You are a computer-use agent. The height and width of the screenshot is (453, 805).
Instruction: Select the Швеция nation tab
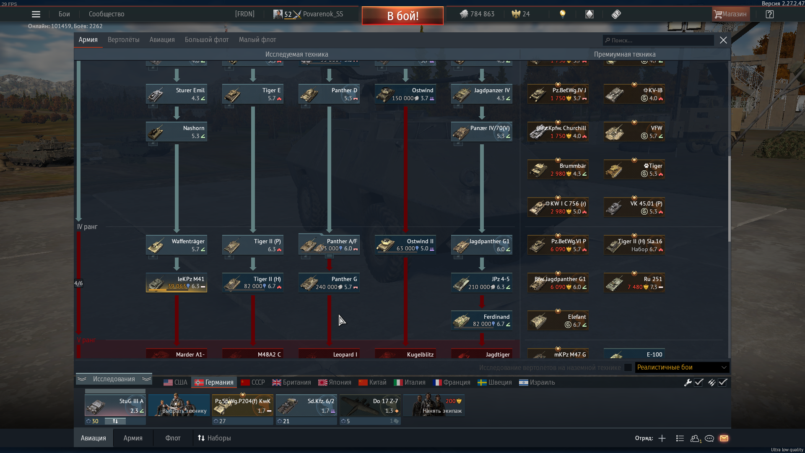tap(495, 383)
